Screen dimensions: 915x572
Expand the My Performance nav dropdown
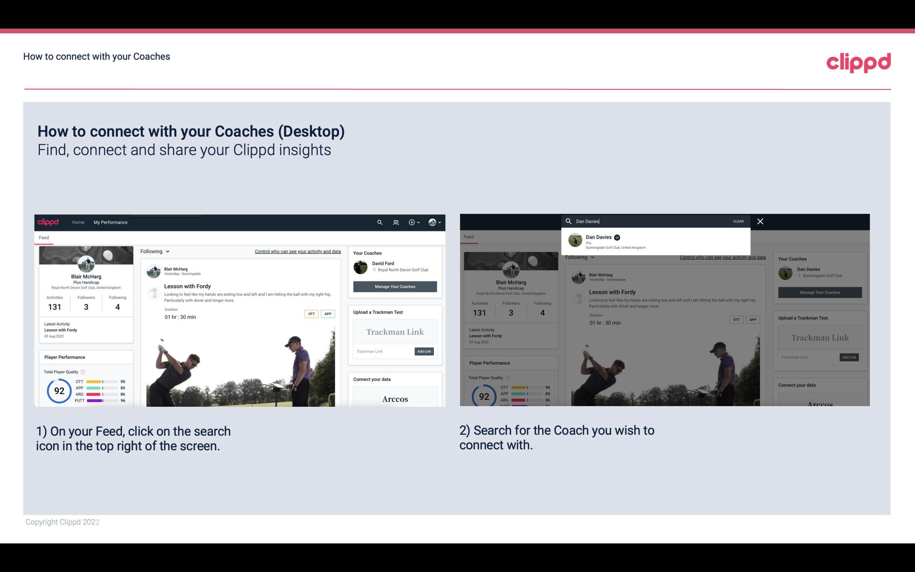point(110,222)
